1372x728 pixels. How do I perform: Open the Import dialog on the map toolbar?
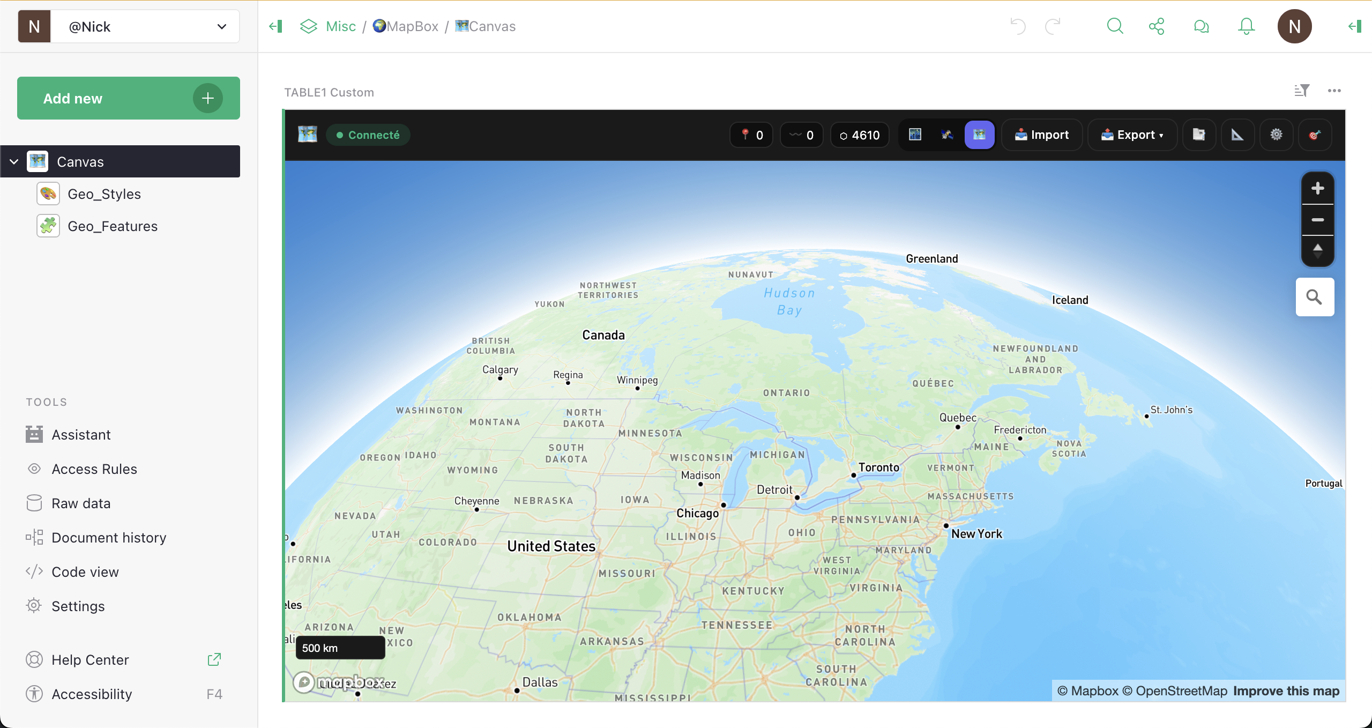[1042, 135]
